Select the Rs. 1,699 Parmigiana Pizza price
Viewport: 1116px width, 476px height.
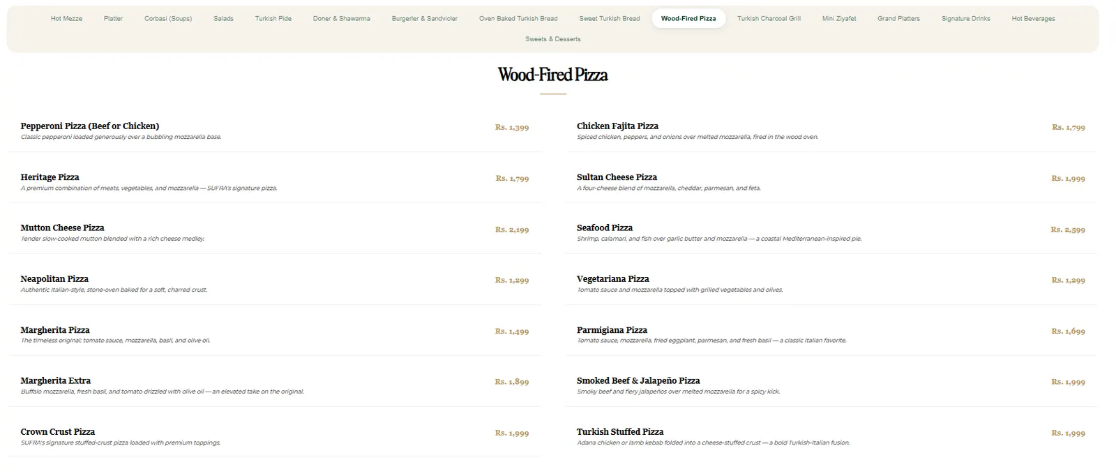coord(1068,332)
